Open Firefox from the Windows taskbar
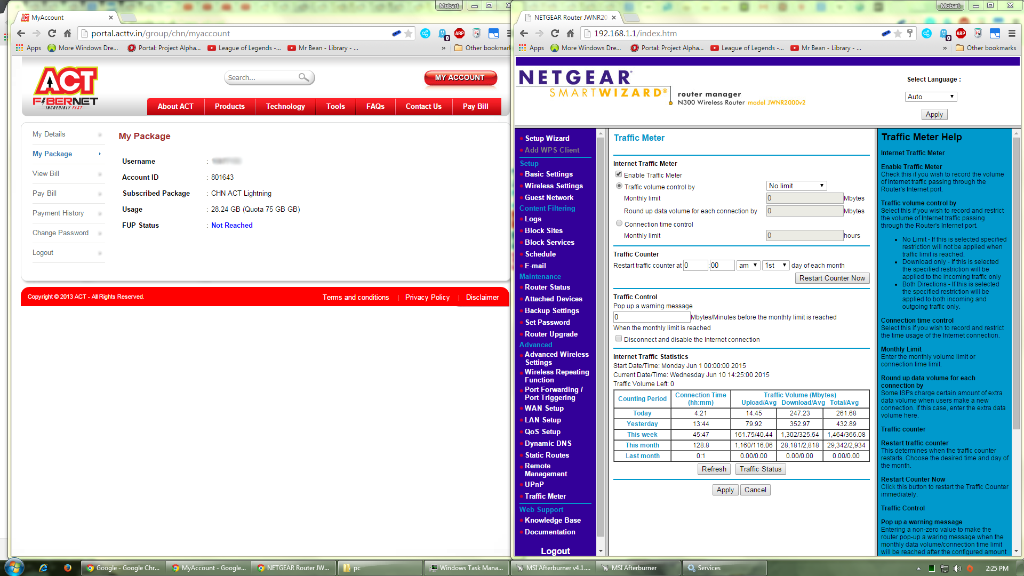 pos(68,568)
